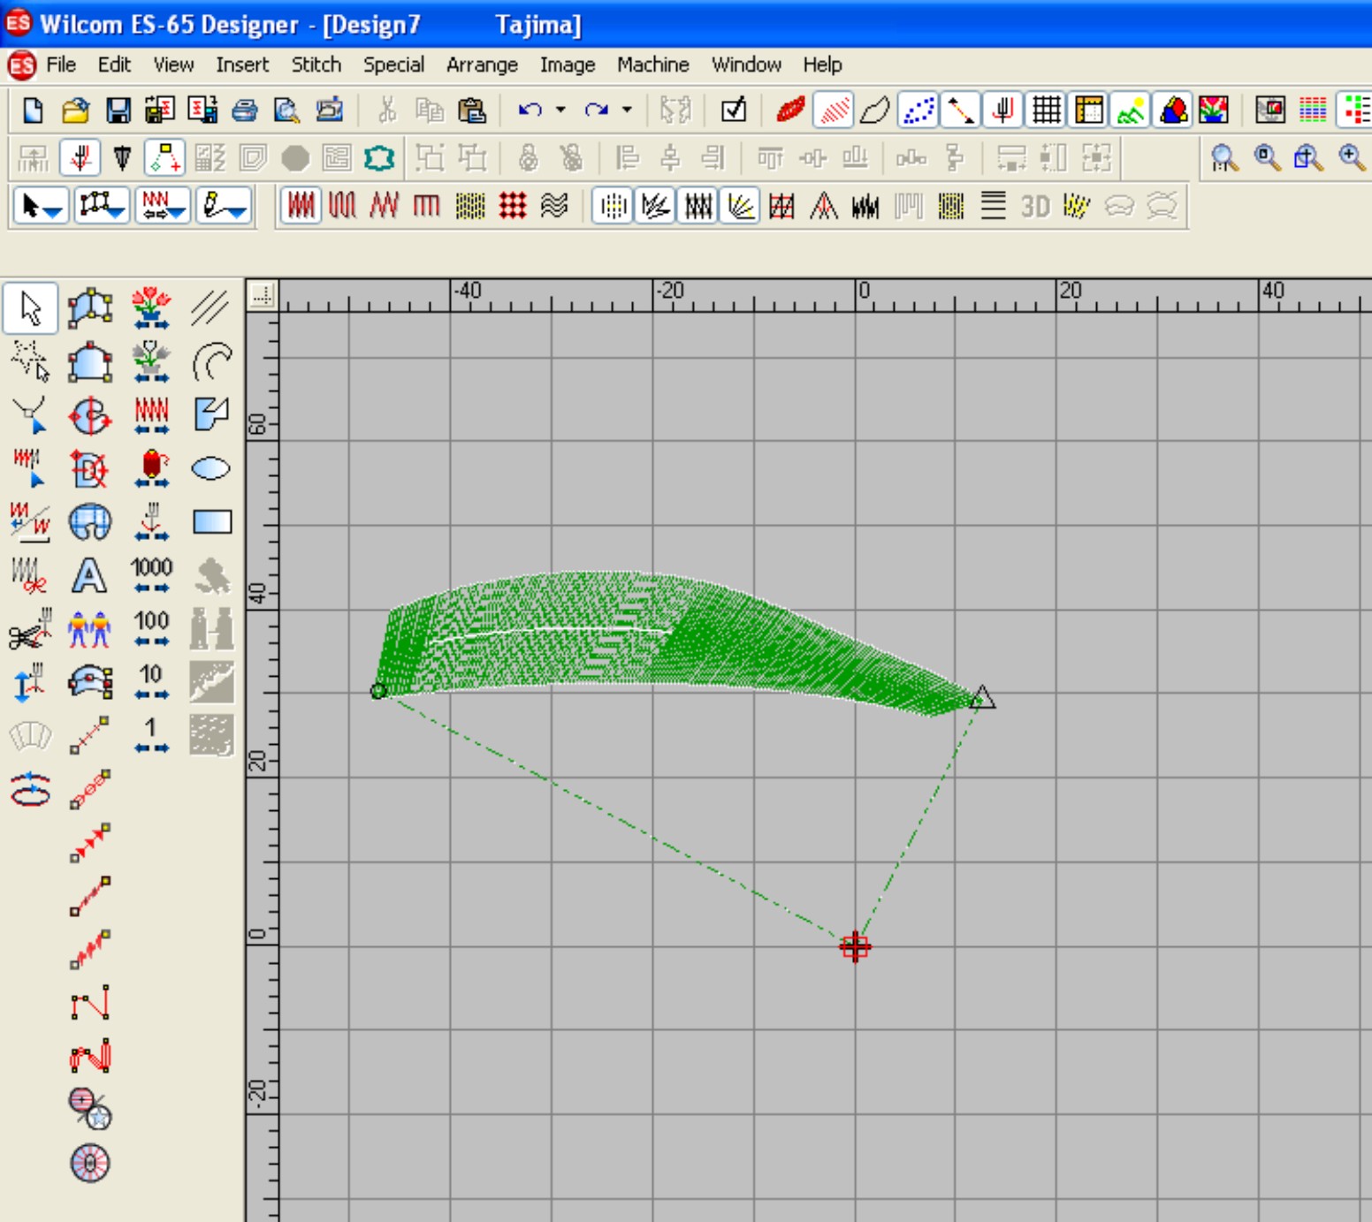Select the Rectangle shape tool
Viewport: 1372px width, 1222px height.
(x=211, y=522)
